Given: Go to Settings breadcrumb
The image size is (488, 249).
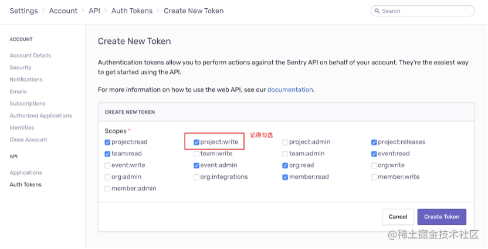Looking at the screenshot, I should [x=23, y=11].
